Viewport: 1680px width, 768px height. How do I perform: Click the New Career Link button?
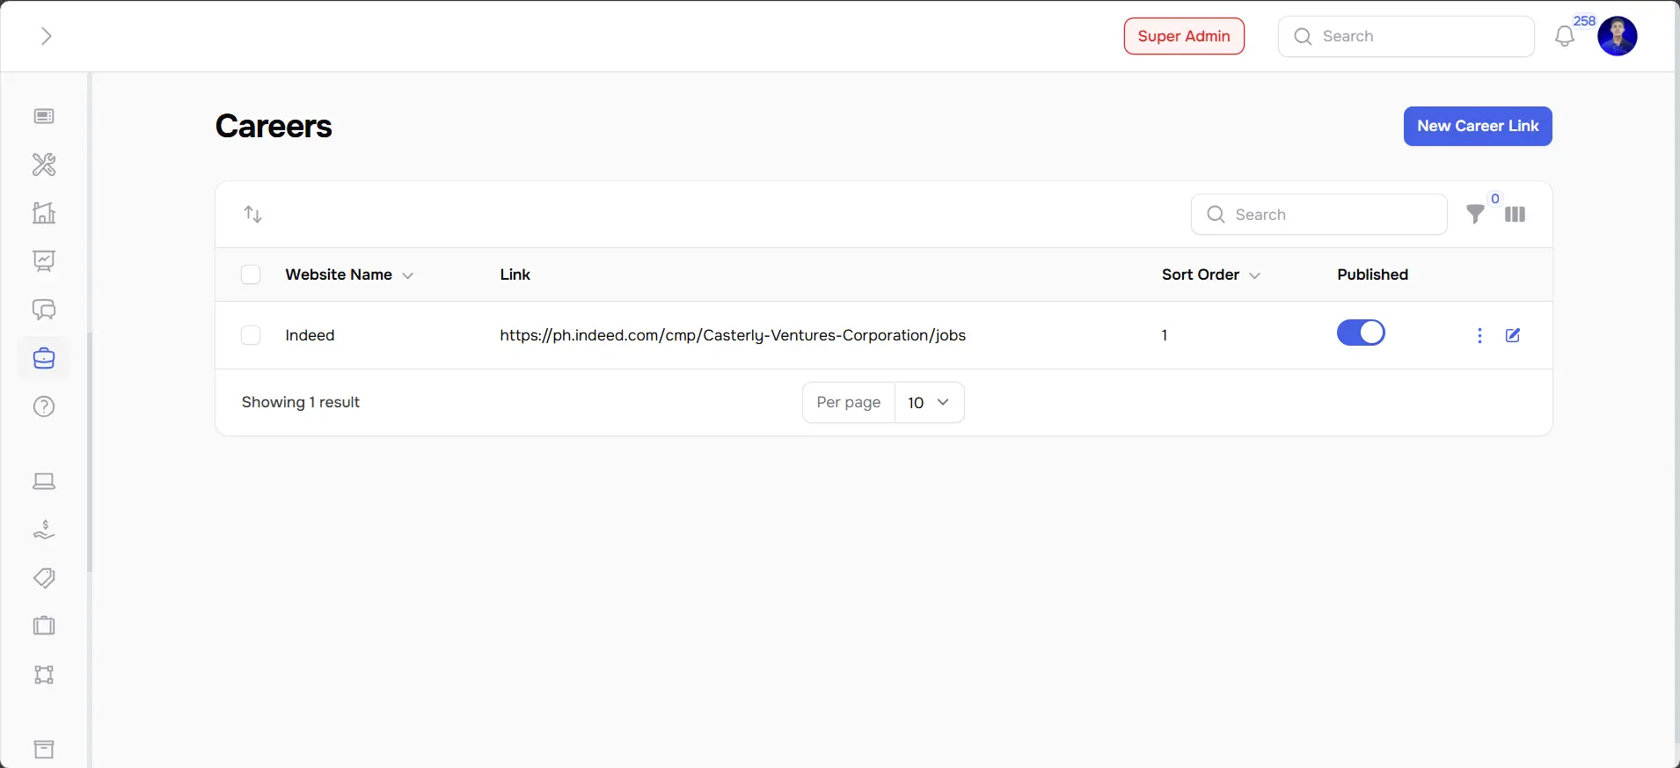(1477, 126)
